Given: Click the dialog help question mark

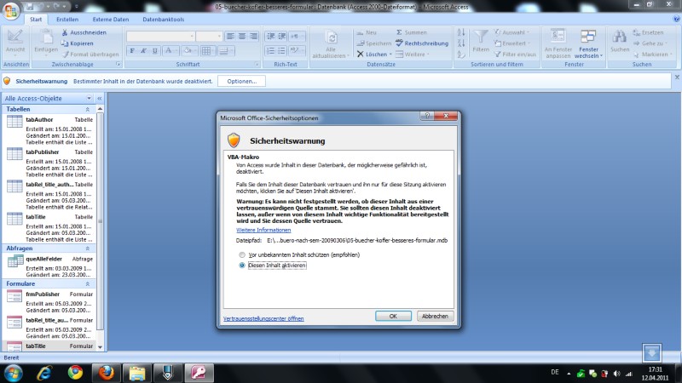Looking at the screenshot, I should click(427, 116).
